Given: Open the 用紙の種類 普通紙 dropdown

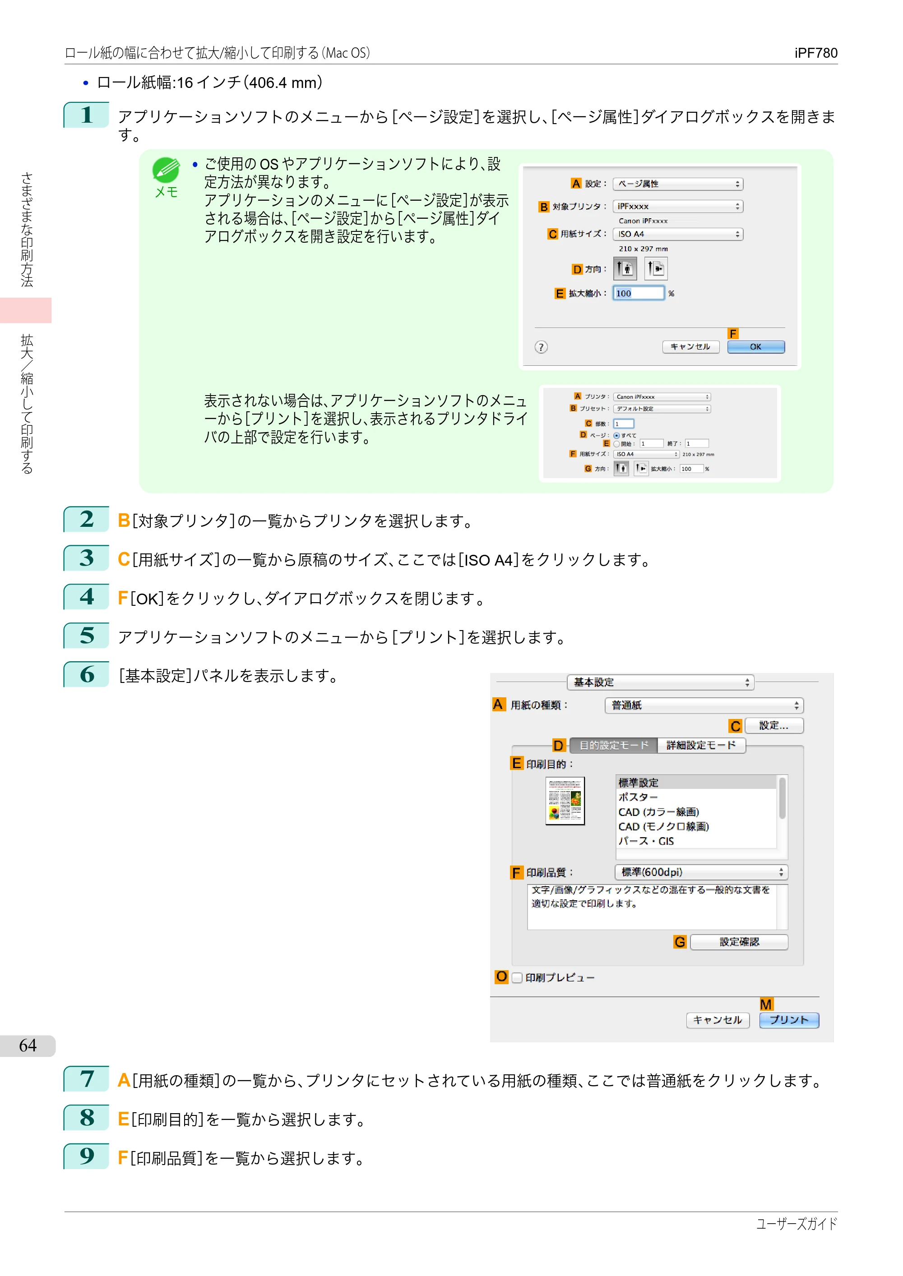Looking at the screenshot, I should [x=704, y=706].
